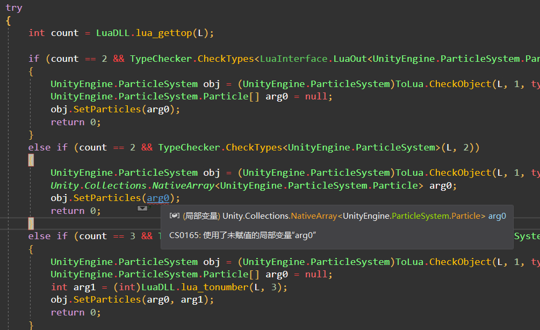Click LuaDLL before lua_gettop
540x330 pixels.
(x=113, y=33)
